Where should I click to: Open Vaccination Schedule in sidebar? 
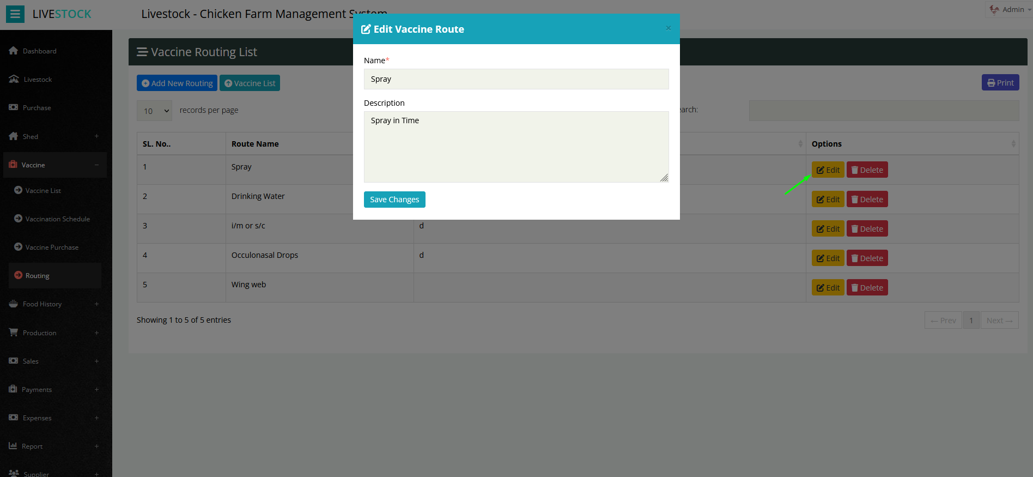coord(57,219)
